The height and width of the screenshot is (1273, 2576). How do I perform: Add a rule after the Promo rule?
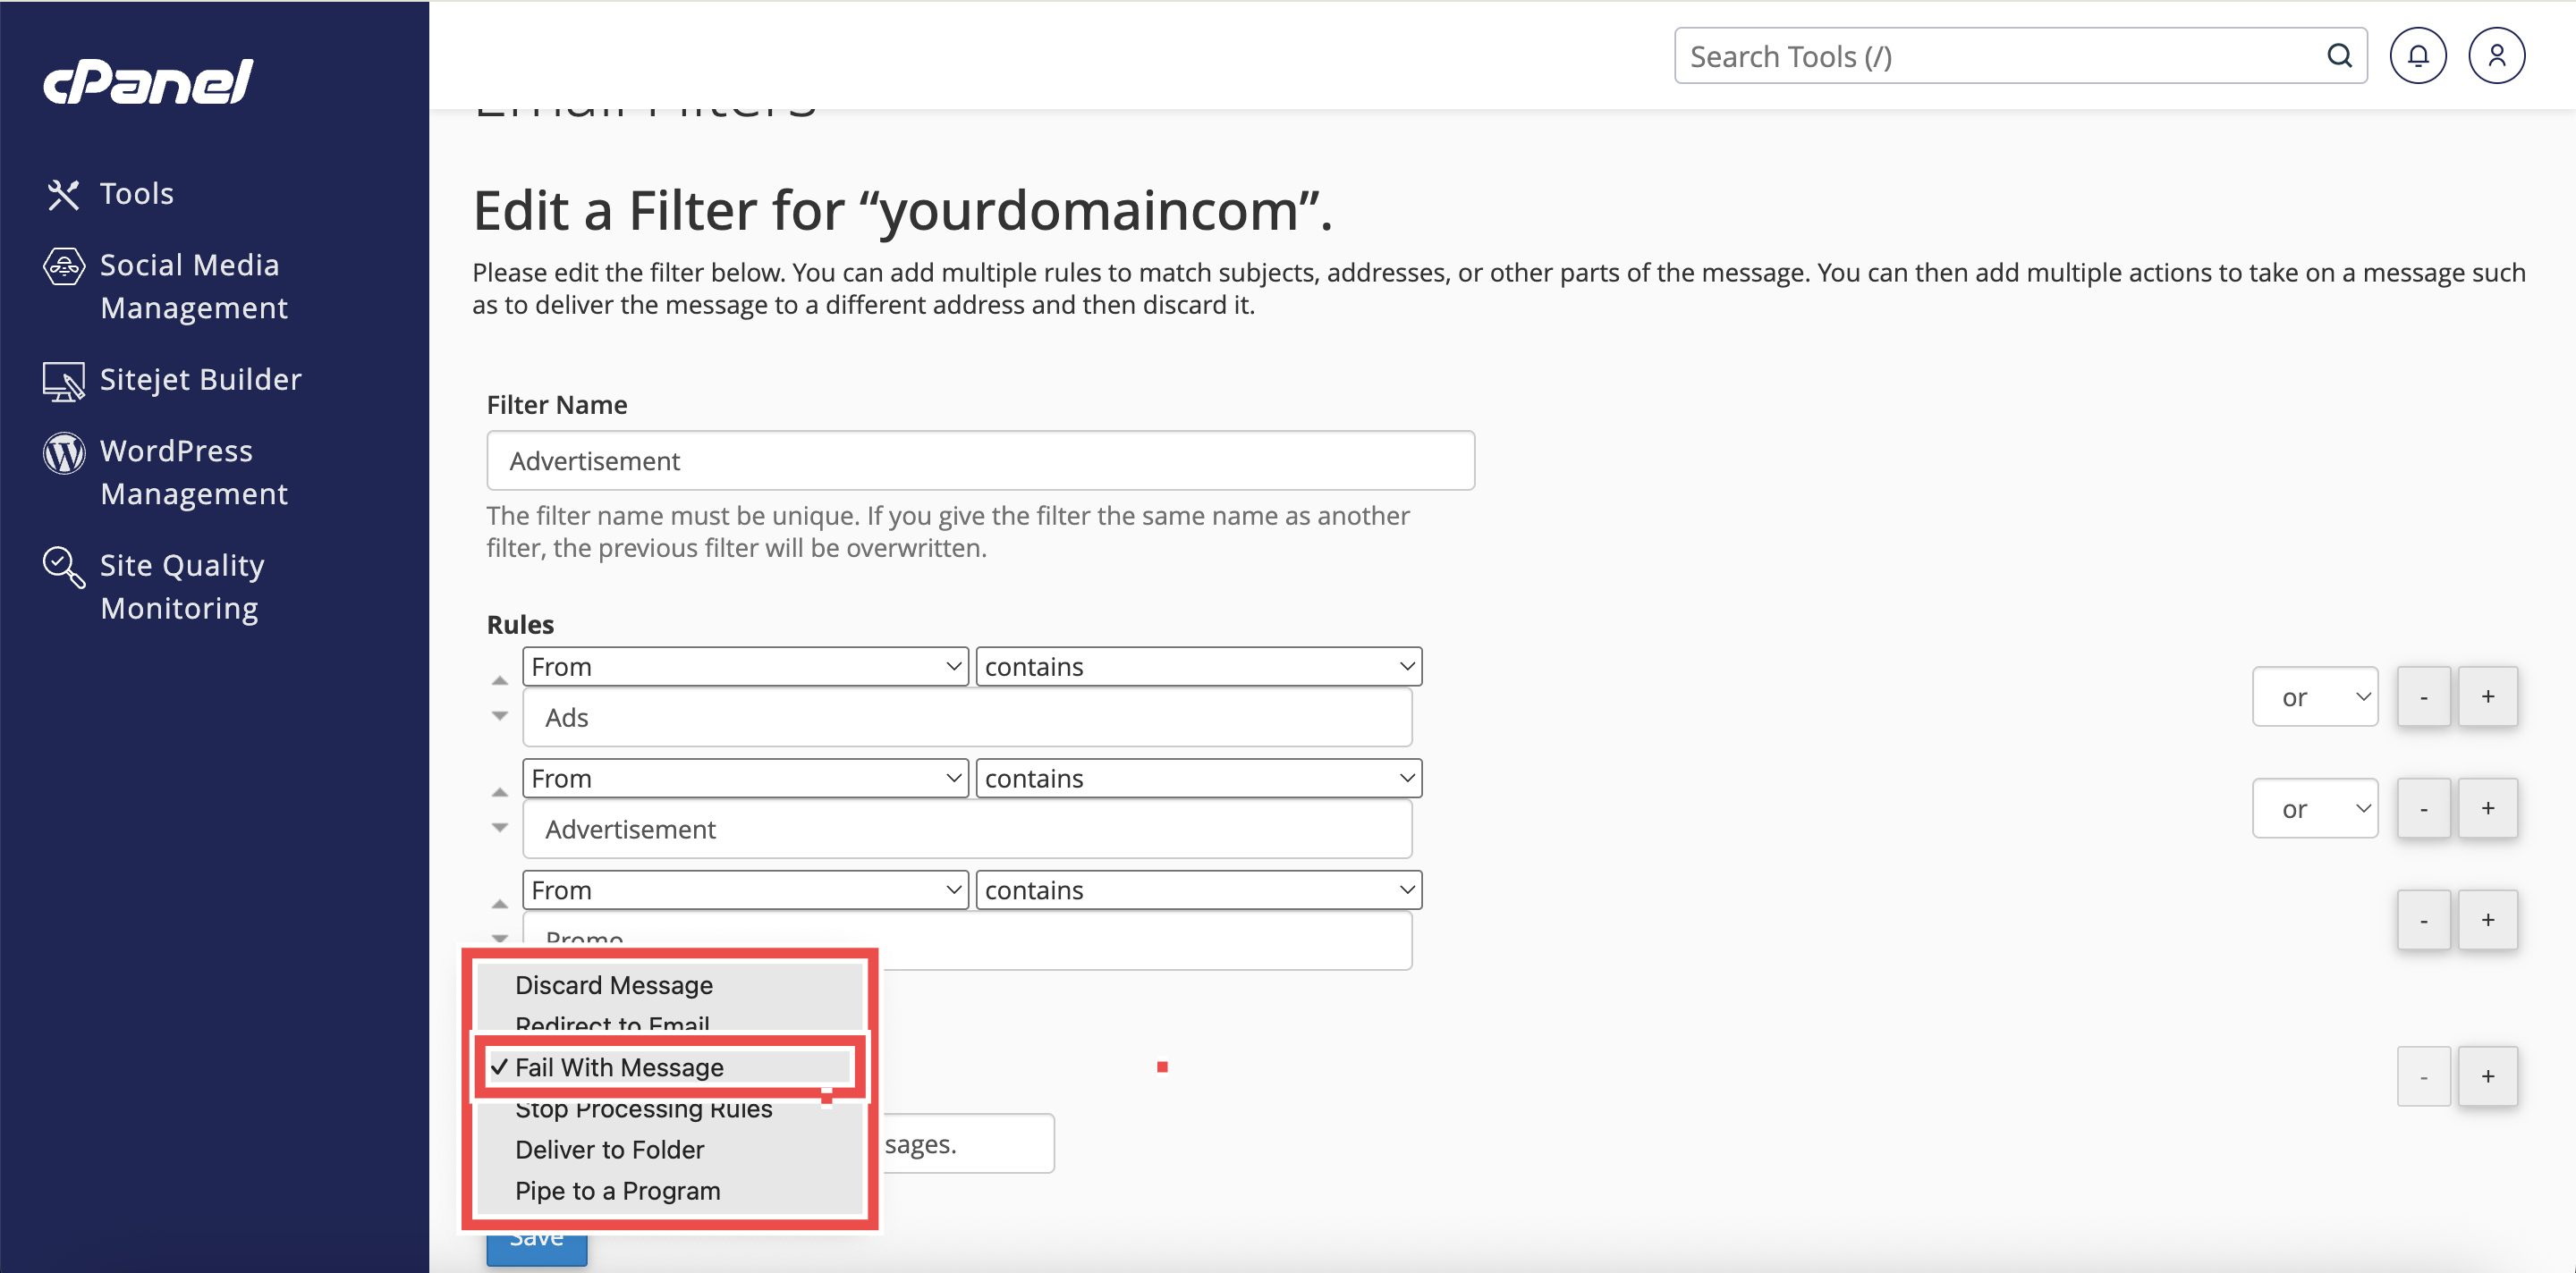(x=2487, y=919)
